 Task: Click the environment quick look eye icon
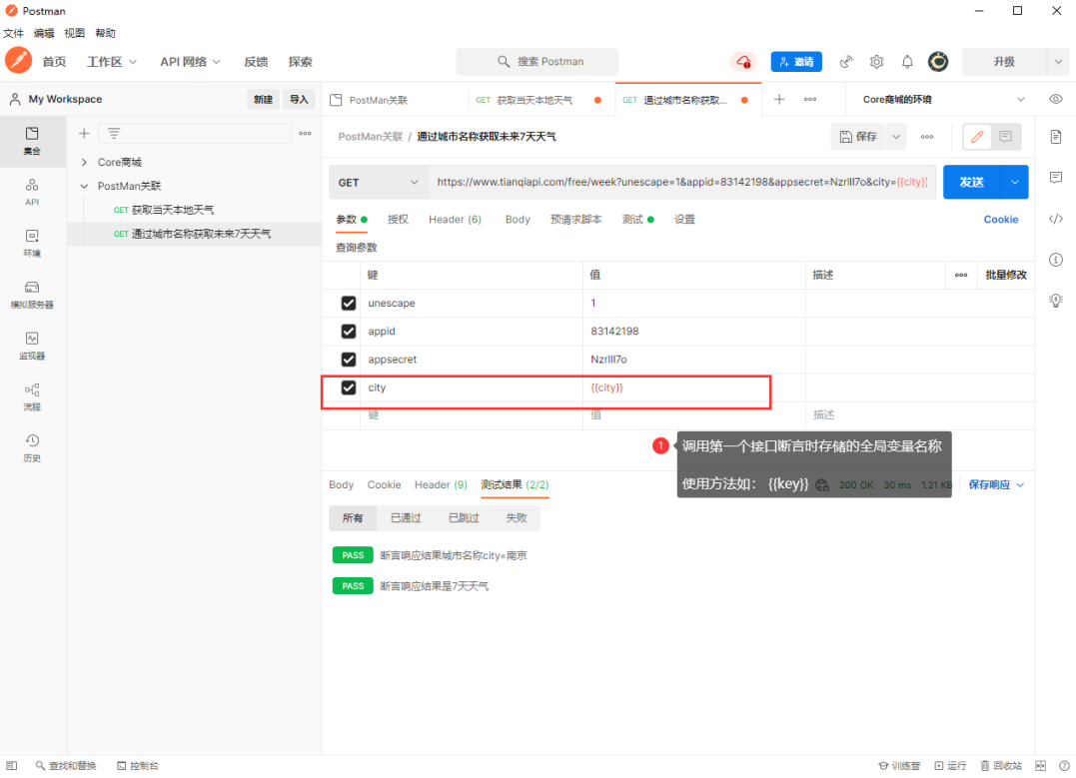(x=1055, y=99)
